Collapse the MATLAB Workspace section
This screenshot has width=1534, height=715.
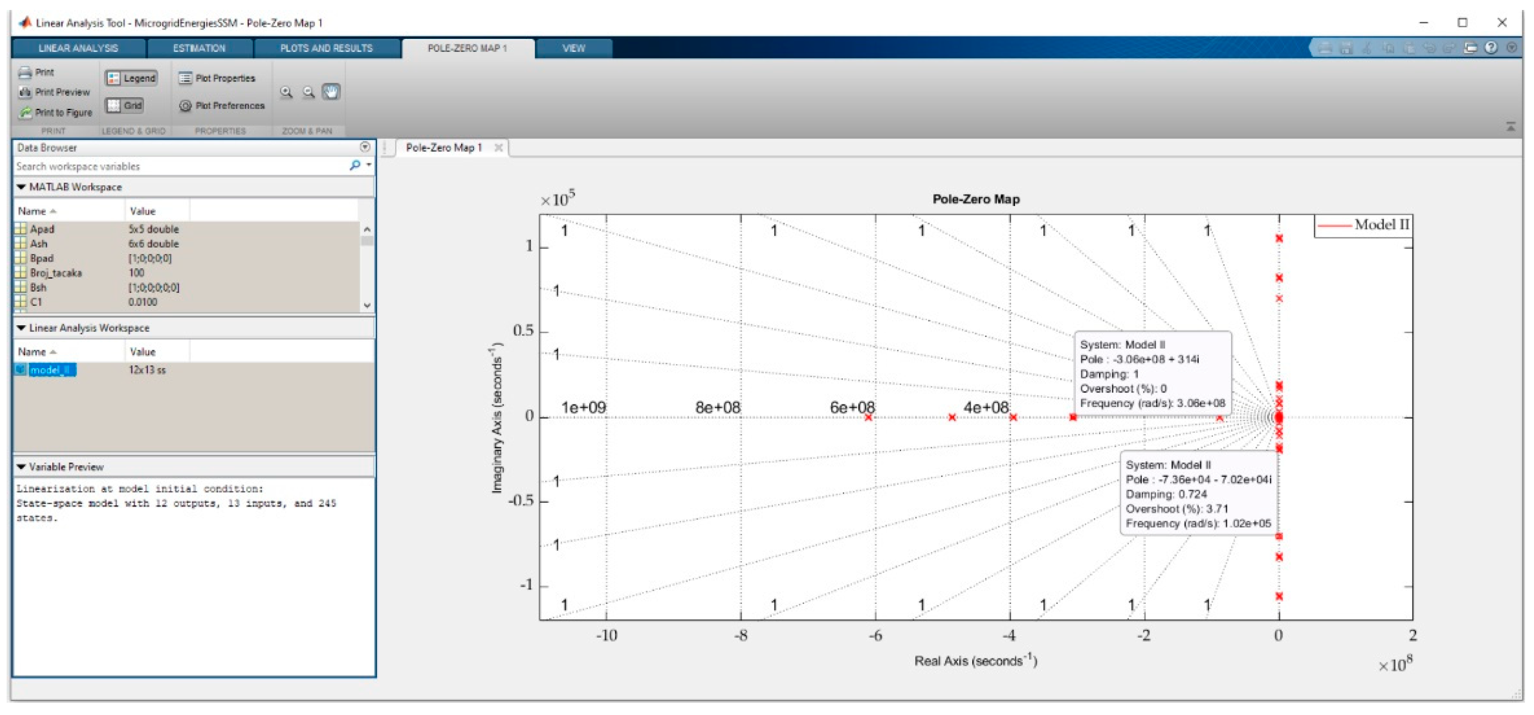tap(21, 187)
